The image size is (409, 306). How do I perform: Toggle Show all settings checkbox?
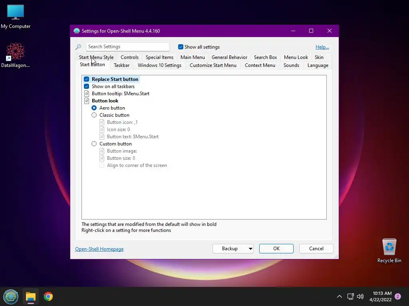pyautogui.click(x=181, y=47)
